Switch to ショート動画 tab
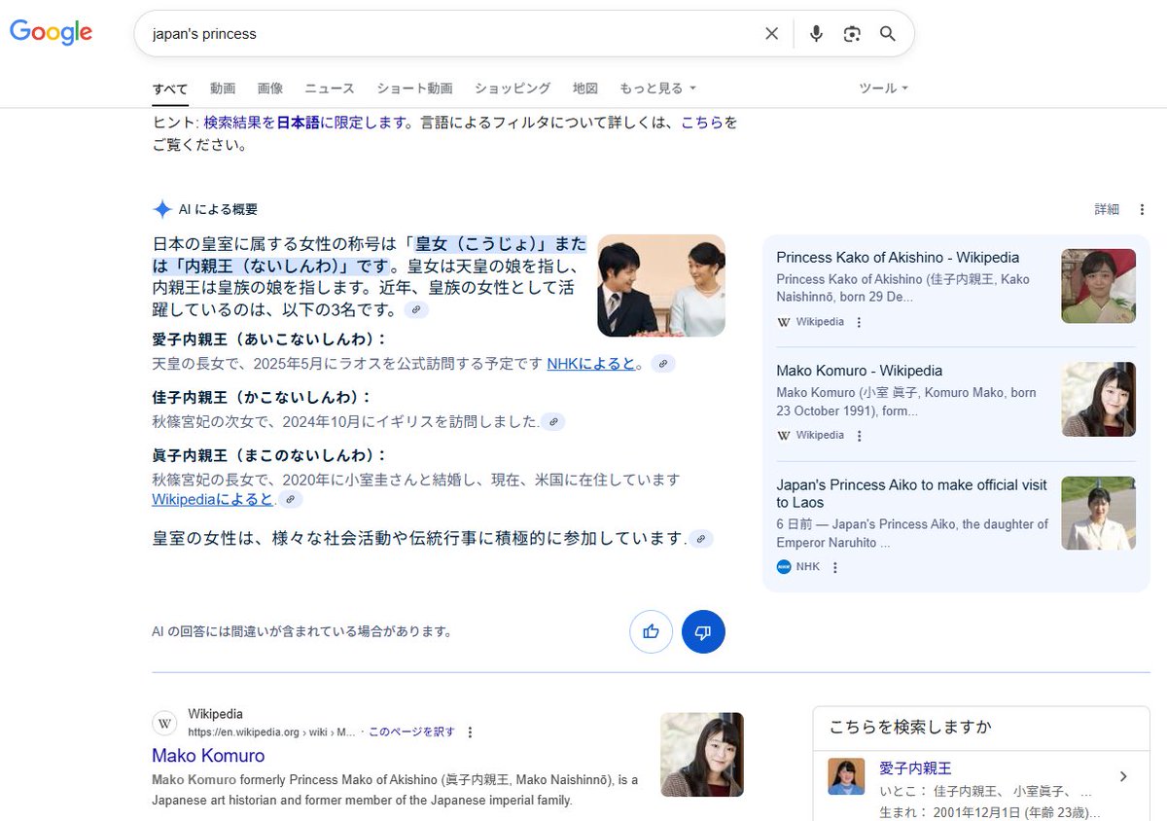 pyautogui.click(x=415, y=89)
